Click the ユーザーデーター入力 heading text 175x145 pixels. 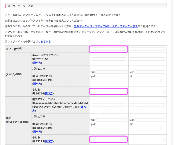pos(20,6)
